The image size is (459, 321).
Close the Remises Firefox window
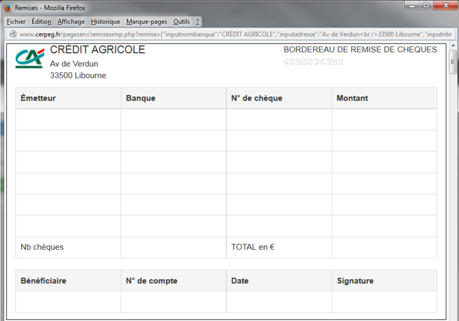click(446, 6)
